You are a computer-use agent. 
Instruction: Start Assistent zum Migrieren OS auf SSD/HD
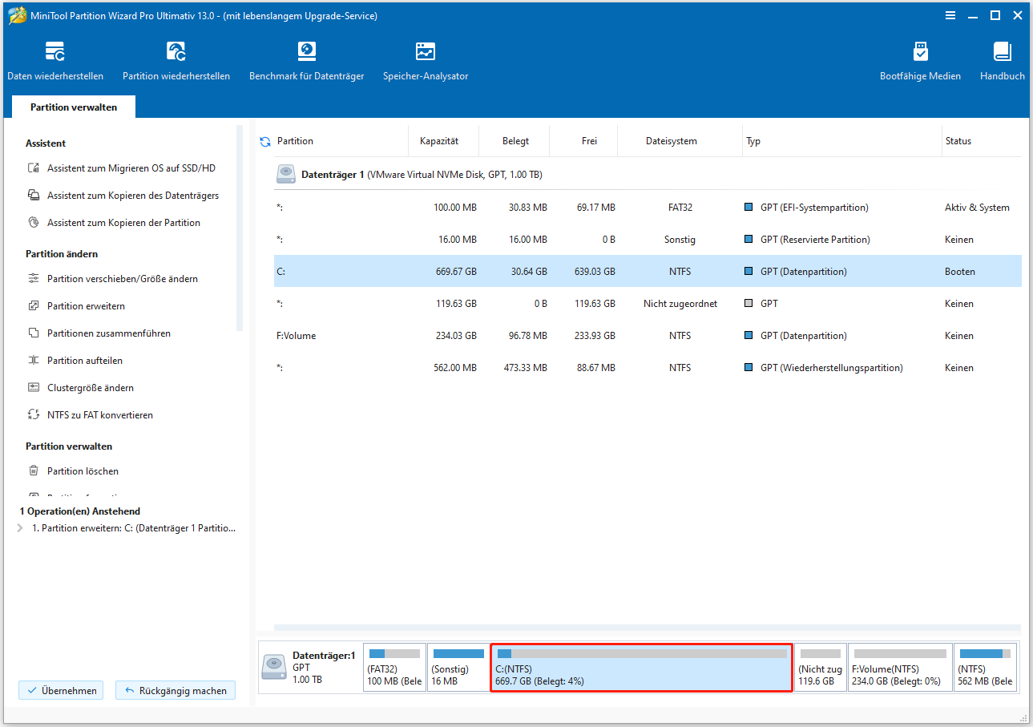click(131, 168)
